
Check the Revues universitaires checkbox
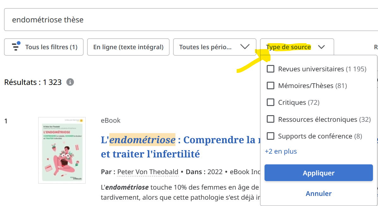pos(271,69)
